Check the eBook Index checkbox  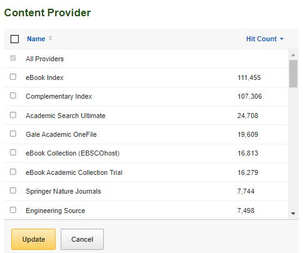(x=13, y=77)
